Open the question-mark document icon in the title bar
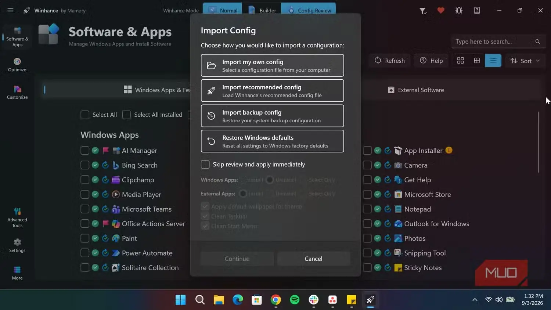Viewport: 551px width, 310px height. 477,10
